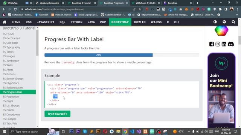Bookmark this page with star icon
Viewport: 241px width, 135px height.
coord(140,9)
